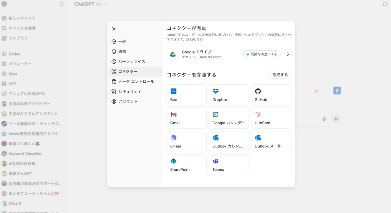Open the ChatGPT 4o model dropdown
Viewport: 391px width, 213px height.
point(90,4)
